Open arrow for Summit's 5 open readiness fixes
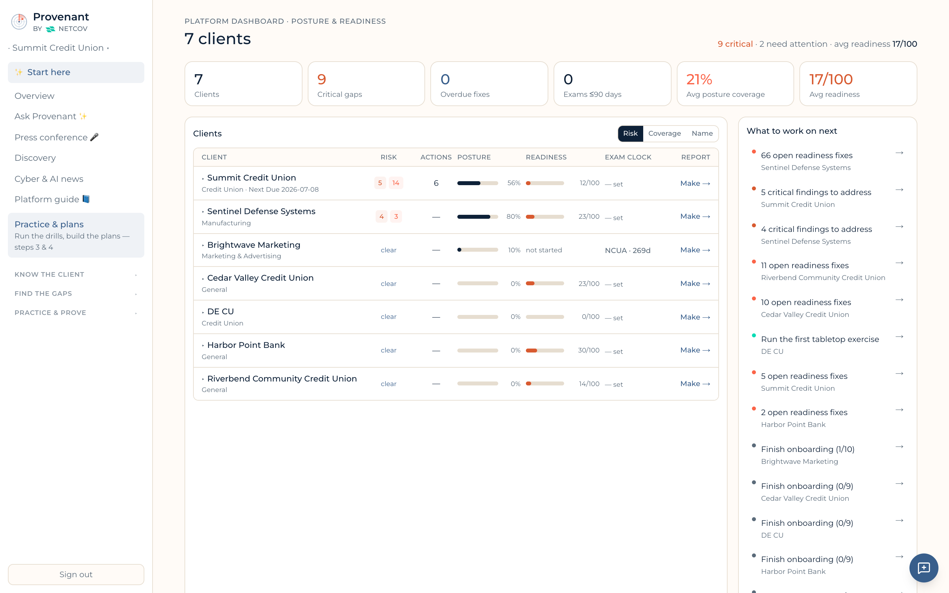Image resolution: width=949 pixels, height=593 pixels. point(899,373)
